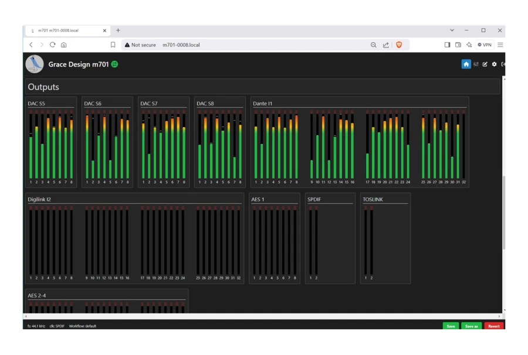The width and height of the screenshot is (528, 355).
Task: Click the Grace Design m701 title
Action: pos(79,64)
